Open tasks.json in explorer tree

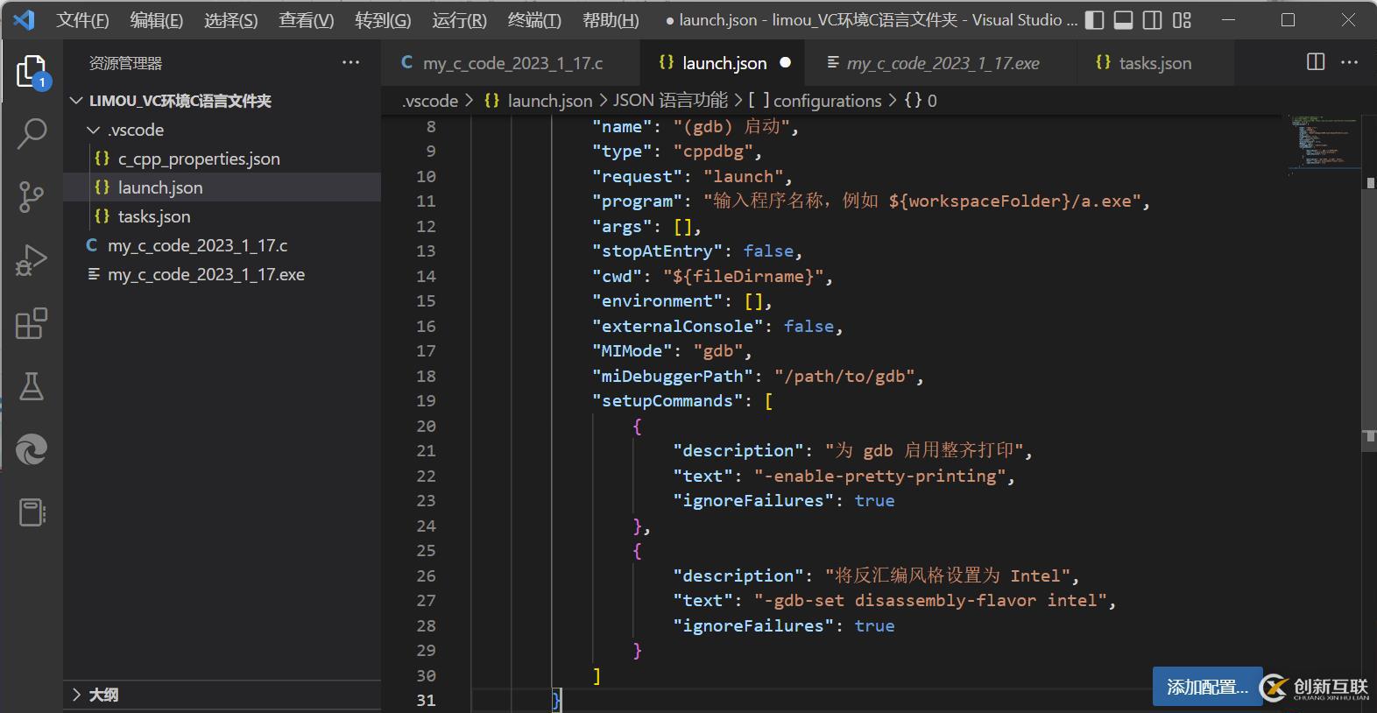click(222, 216)
